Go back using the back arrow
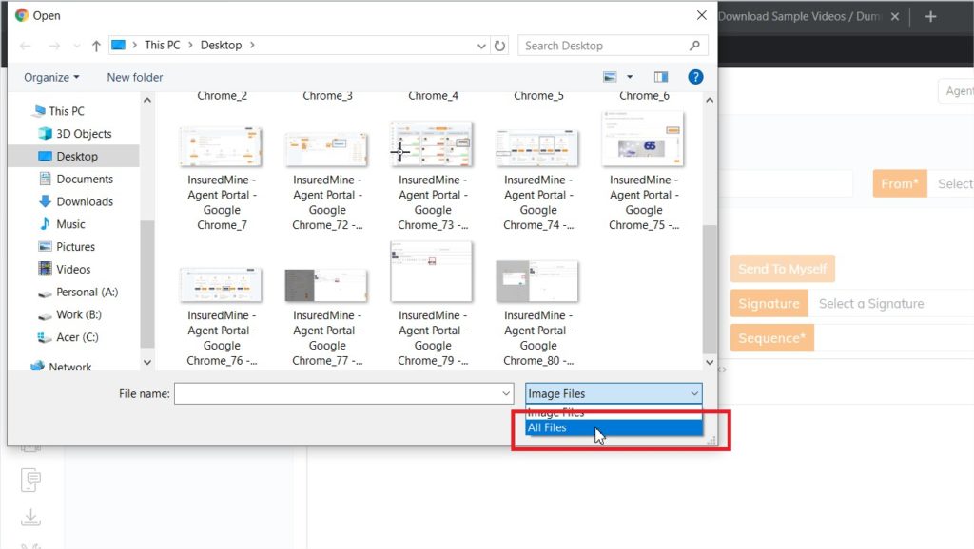 tap(26, 46)
